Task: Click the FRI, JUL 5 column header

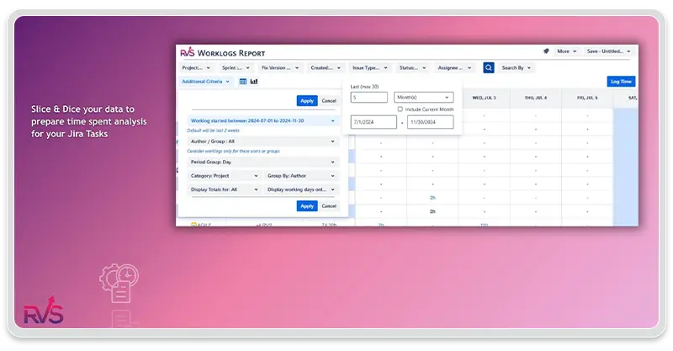Action: [x=587, y=98]
